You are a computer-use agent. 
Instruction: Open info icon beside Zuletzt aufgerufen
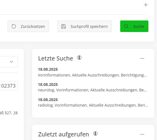click(95, 133)
